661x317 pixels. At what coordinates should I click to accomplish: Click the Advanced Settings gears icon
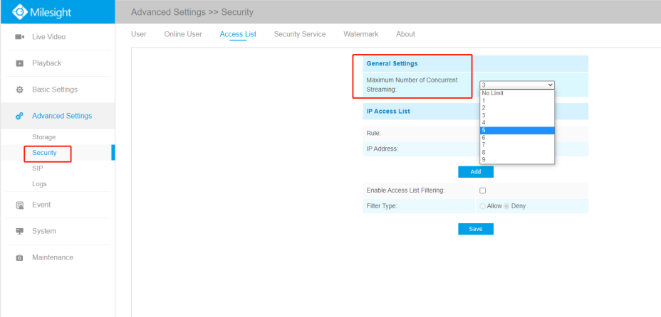click(19, 116)
